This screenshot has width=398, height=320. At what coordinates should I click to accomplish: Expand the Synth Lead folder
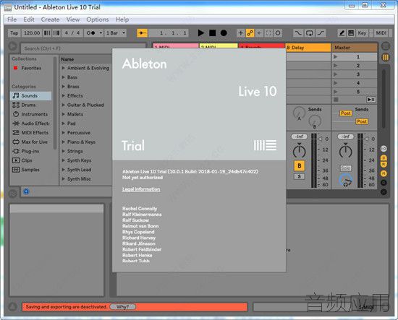point(64,170)
